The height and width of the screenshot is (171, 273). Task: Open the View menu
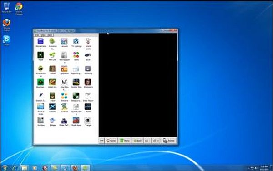pyautogui.click(x=43, y=35)
